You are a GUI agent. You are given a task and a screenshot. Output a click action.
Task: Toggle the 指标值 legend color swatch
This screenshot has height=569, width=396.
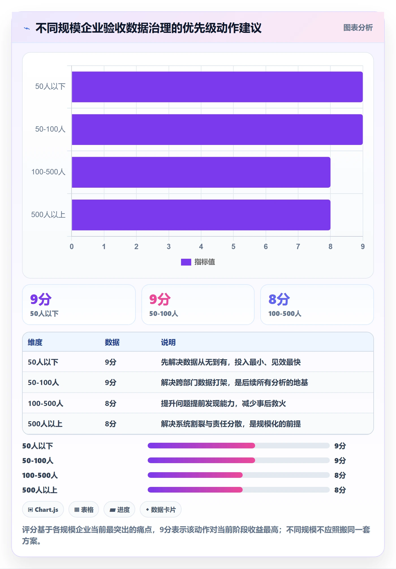click(x=186, y=262)
